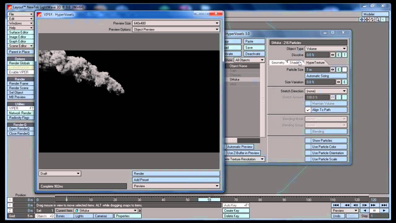396x223 pixels.
Task: Open the Edit menu
Action: [x=20, y=19]
